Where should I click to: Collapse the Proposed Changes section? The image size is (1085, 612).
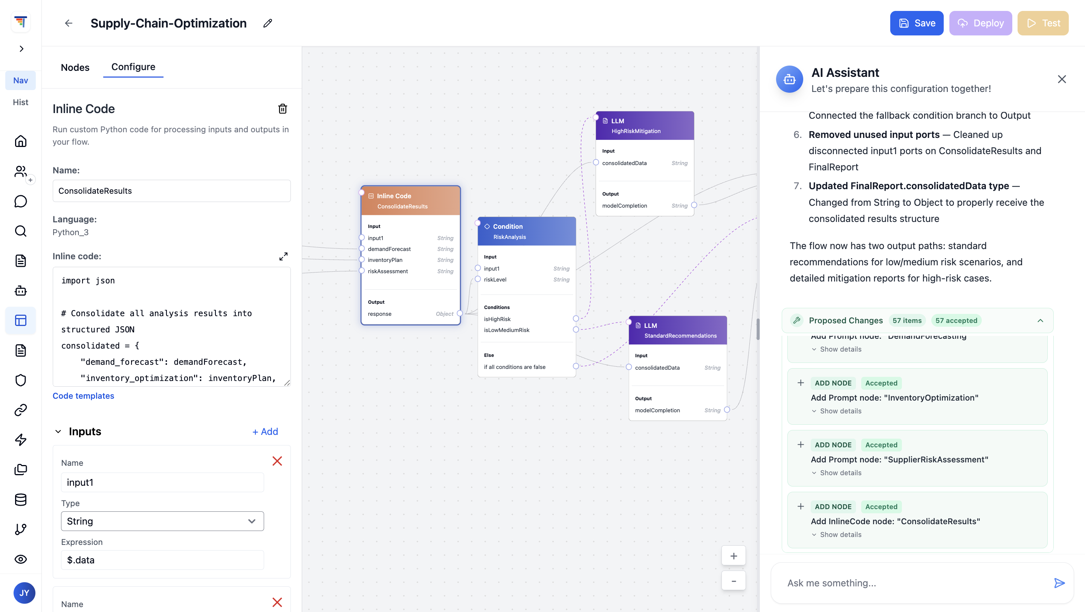tap(1040, 321)
